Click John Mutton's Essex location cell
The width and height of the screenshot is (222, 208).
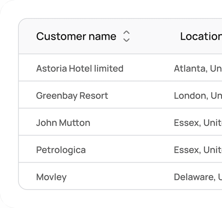pos(198,123)
